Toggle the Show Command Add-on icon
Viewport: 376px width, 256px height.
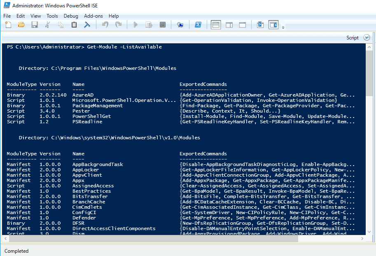click(273, 25)
